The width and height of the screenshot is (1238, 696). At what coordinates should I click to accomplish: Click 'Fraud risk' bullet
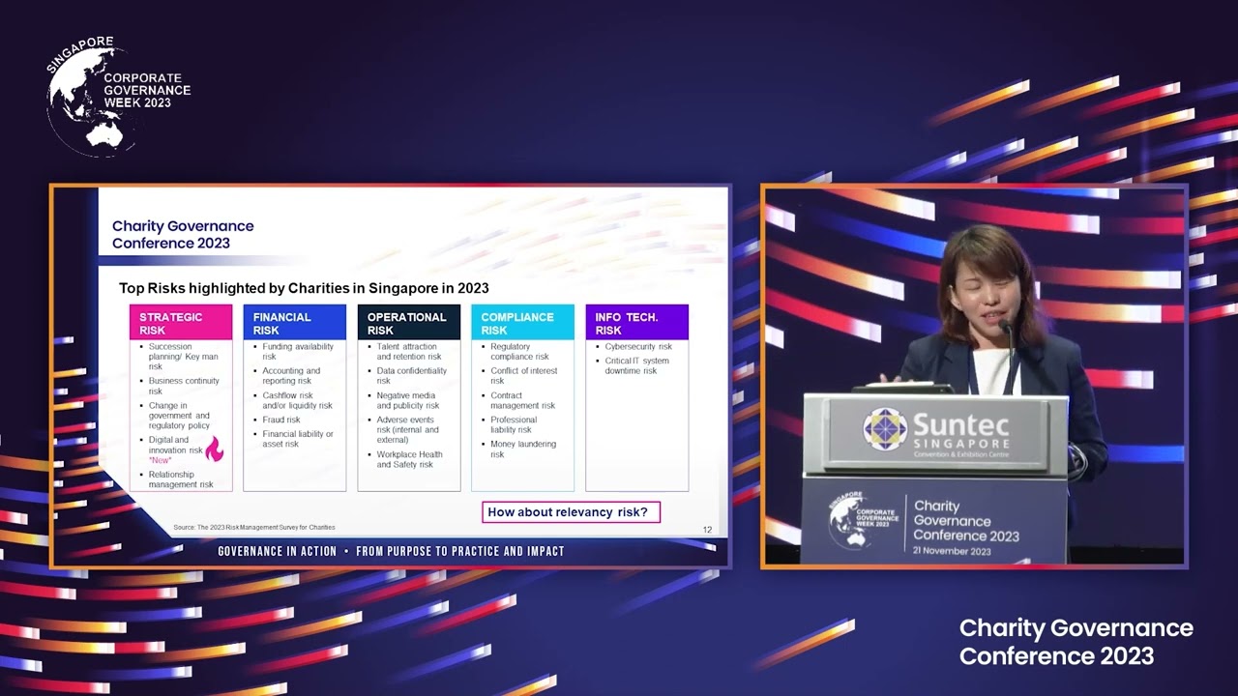pos(281,420)
